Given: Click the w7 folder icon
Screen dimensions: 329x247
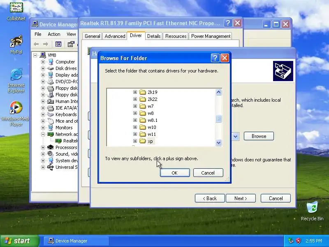Looking at the screenshot, I should [143, 106].
